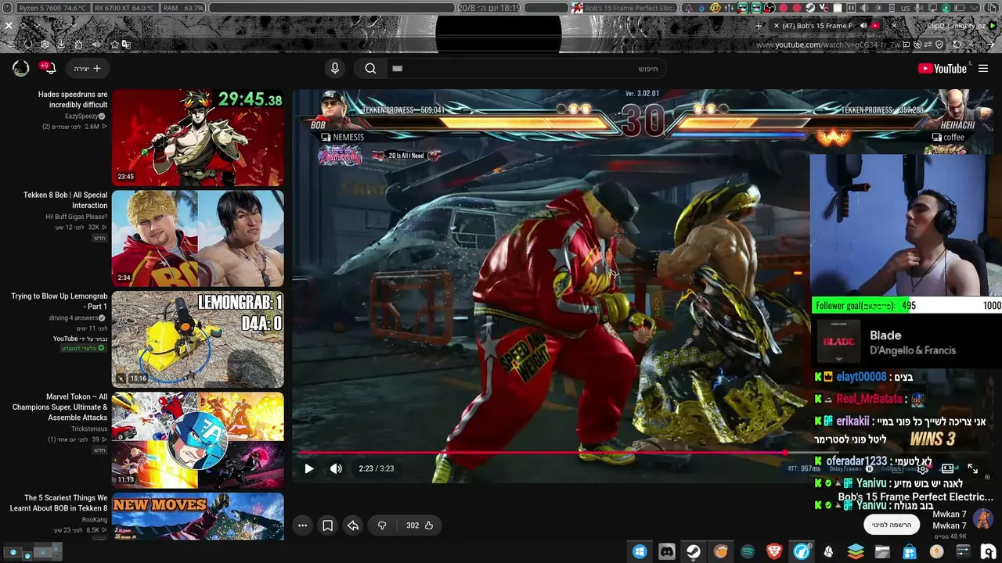Click the Ryzen 5 7600 temperature monitor
This screenshot has width=1002, height=563.
[x=52, y=8]
